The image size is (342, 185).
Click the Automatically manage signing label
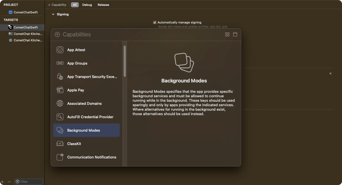click(x=179, y=22)
